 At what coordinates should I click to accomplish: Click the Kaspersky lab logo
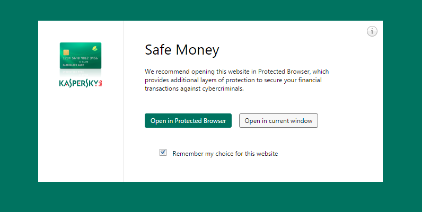pyautogui.click(x=80, y=83)
